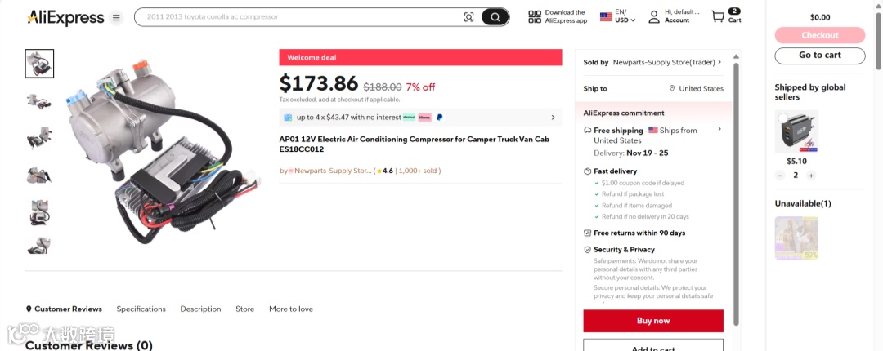Open the hamburger category menu
This screenshot has width=883, height=351.
coord(116,17)
